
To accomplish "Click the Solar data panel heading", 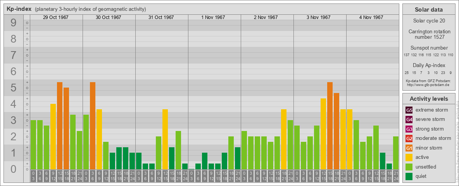I will (x=429, y=10).
